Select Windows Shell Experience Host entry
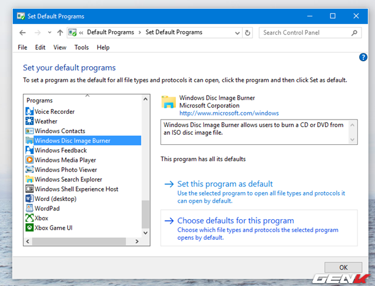Viewport: 375px width, 286px height. click(77, 189)
